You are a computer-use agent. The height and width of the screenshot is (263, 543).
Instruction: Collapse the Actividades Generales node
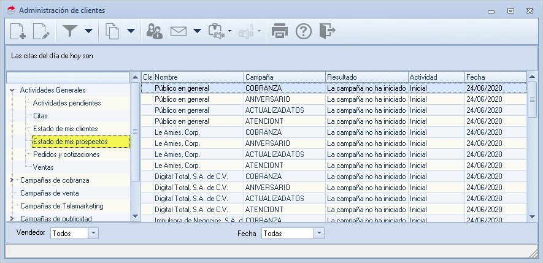click(12, 90)
